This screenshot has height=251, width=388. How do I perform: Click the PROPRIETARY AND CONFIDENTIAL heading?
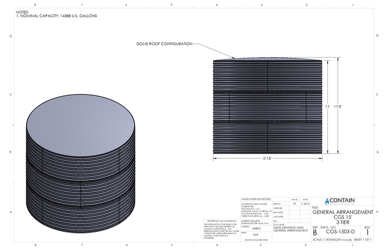(222, 221)
